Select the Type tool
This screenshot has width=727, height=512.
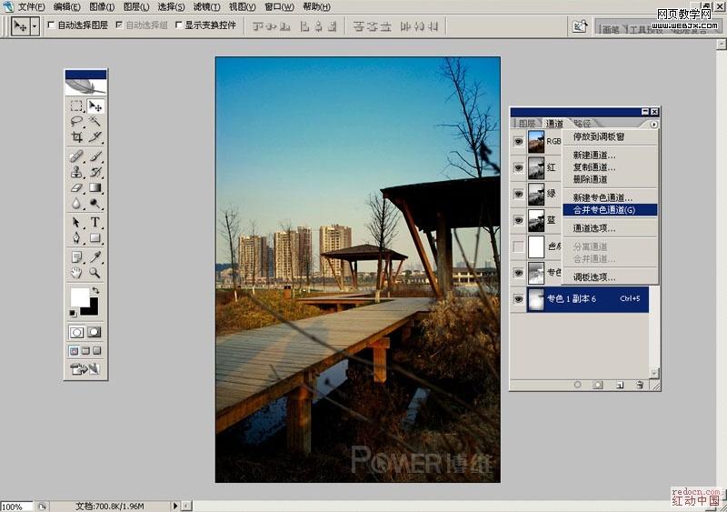[95, 222]
